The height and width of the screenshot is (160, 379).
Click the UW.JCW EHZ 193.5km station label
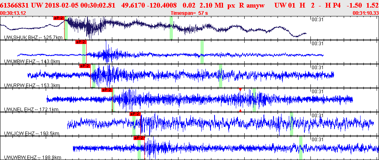[x=32, y=134]
